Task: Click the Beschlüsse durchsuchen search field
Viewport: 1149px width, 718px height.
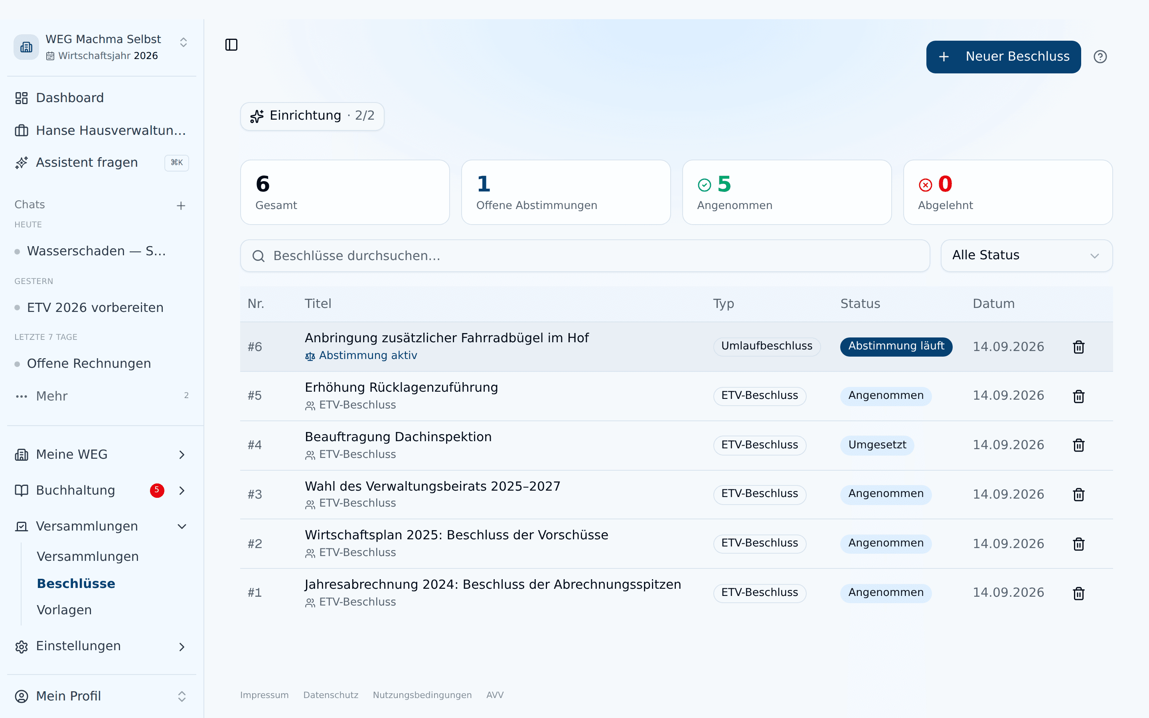Action: click(585, 256)
